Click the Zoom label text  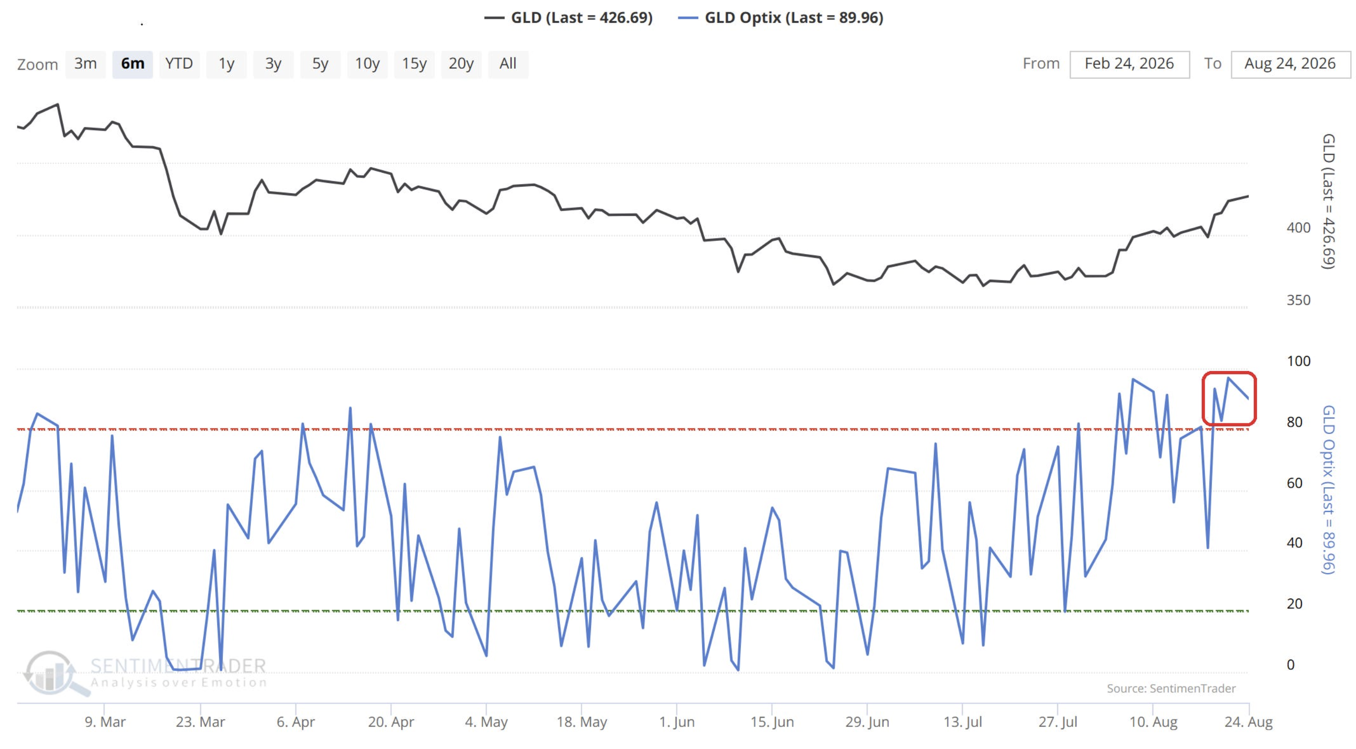[37, 65]
